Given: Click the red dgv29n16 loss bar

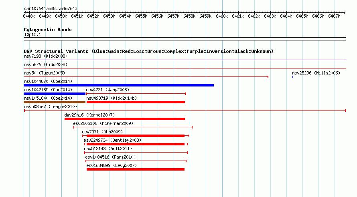Looking at the screenshot, I should 124,119.
